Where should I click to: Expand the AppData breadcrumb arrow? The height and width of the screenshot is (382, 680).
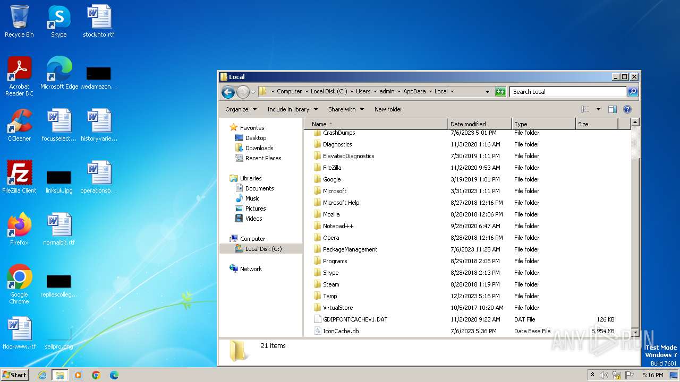[x=430, y=92]
